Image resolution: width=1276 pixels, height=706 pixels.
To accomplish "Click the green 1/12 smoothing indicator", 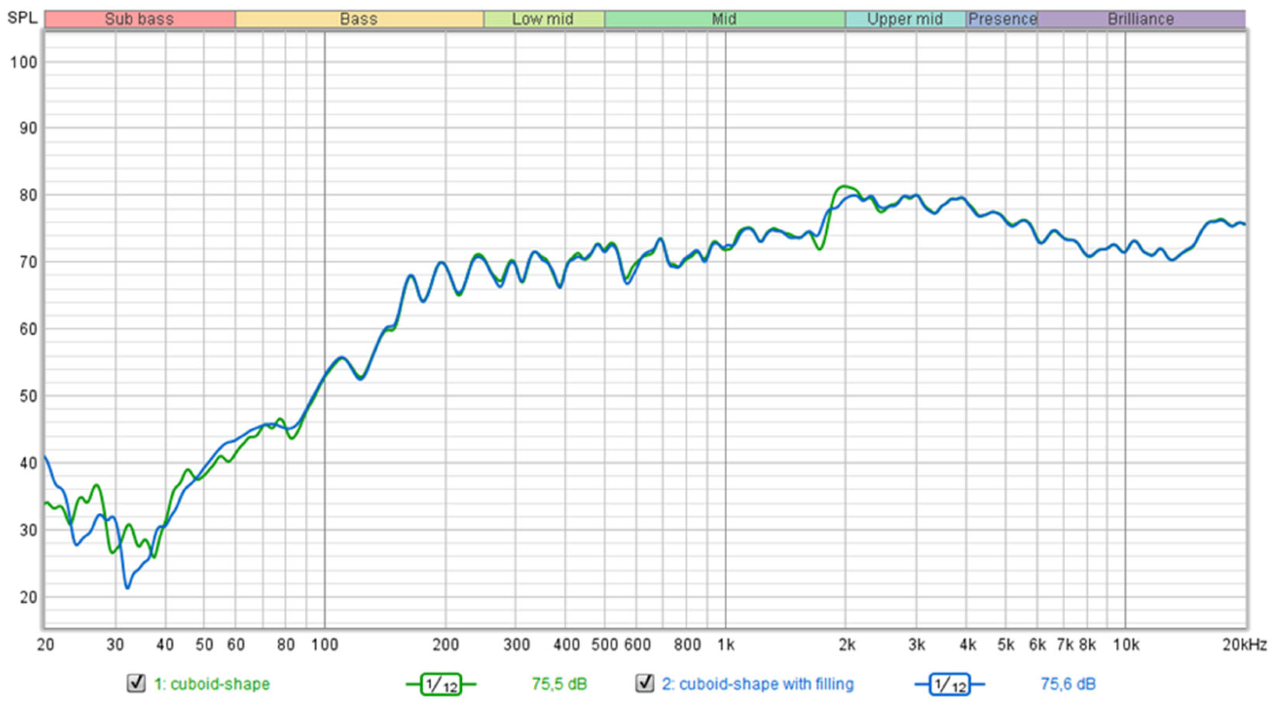I will tap(441, 685).
